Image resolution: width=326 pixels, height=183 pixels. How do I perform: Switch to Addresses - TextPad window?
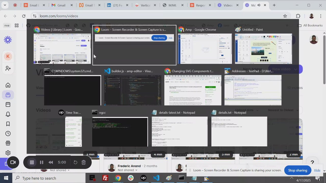253,87
